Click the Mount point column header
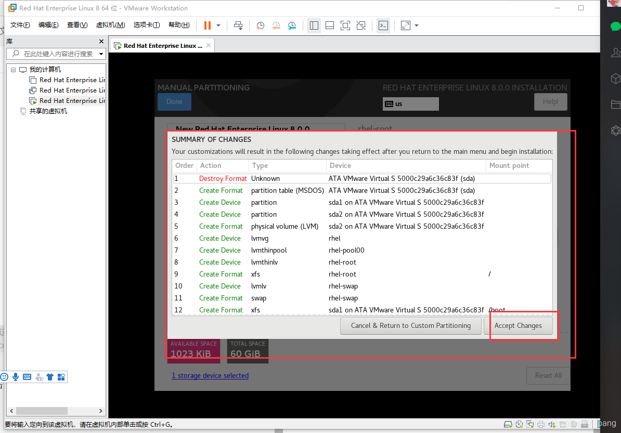The height and width of the screenshot is (433, 621). [x=519, y=165]
